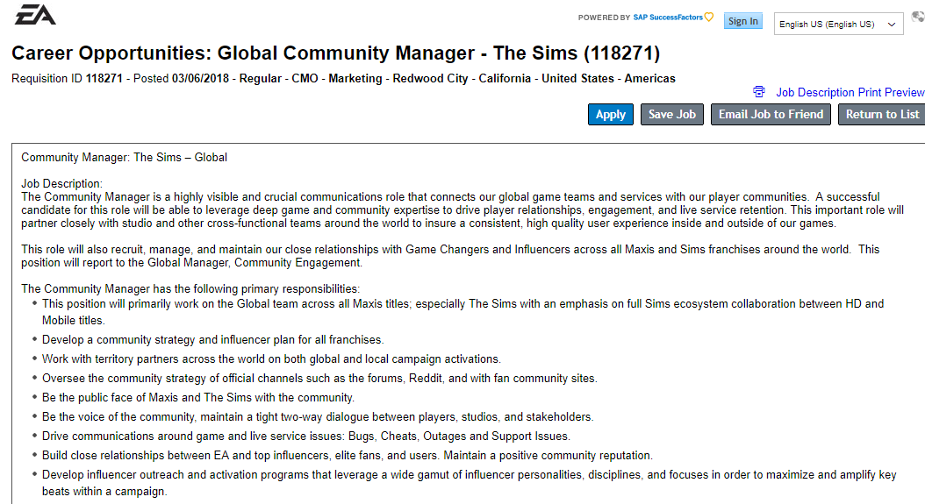Click the partially visible globe icon
This screenshot has height=504, width=925.
coord(919,18)
